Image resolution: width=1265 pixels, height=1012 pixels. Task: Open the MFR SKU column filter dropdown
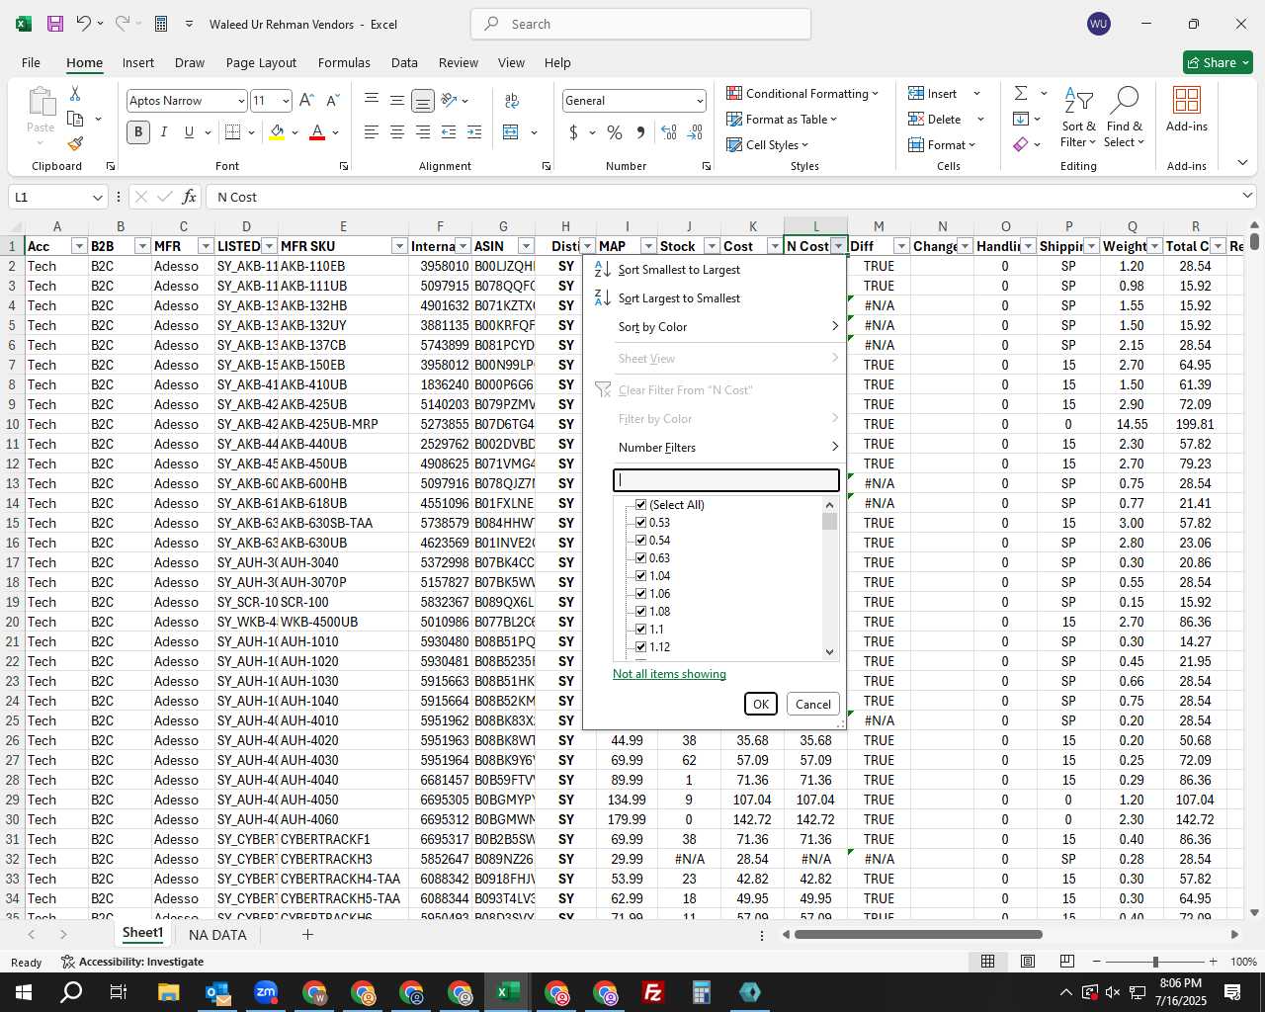pos(399,246)
